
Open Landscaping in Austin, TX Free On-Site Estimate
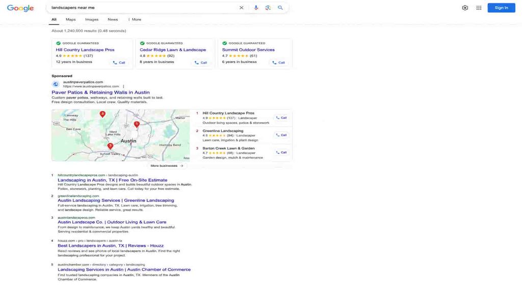coord(113,180)
